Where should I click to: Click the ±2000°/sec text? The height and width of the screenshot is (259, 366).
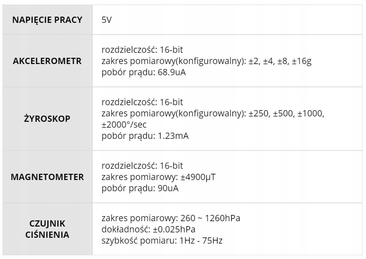pyautogui.click(x=124, y=124)
